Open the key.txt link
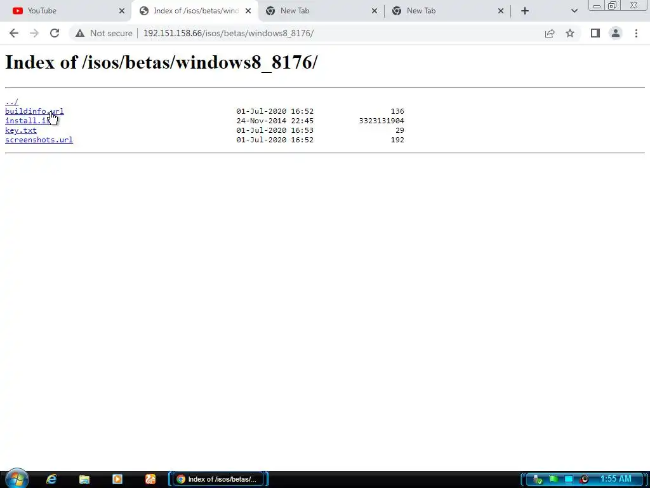 21,130
